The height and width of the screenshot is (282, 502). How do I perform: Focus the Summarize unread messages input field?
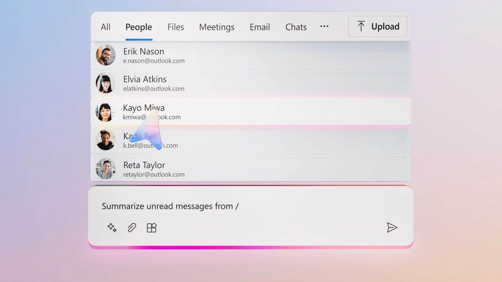[235, 206]
